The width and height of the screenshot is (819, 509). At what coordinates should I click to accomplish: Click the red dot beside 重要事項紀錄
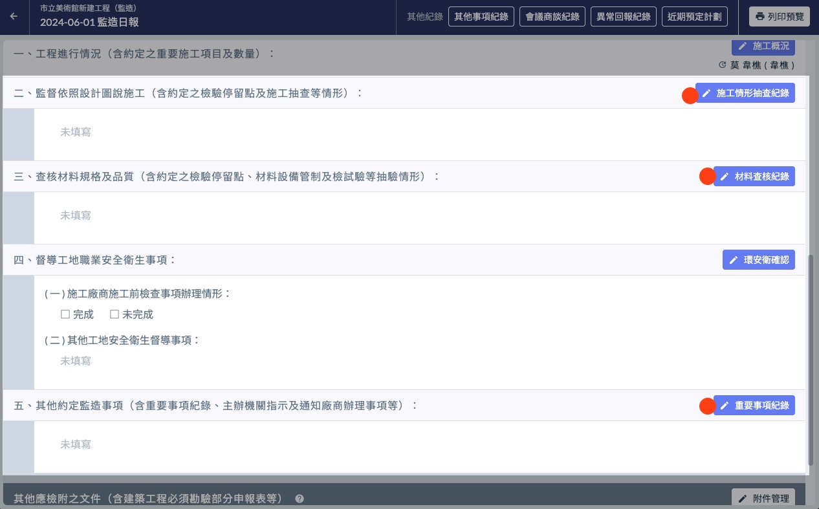coord(707,406)
